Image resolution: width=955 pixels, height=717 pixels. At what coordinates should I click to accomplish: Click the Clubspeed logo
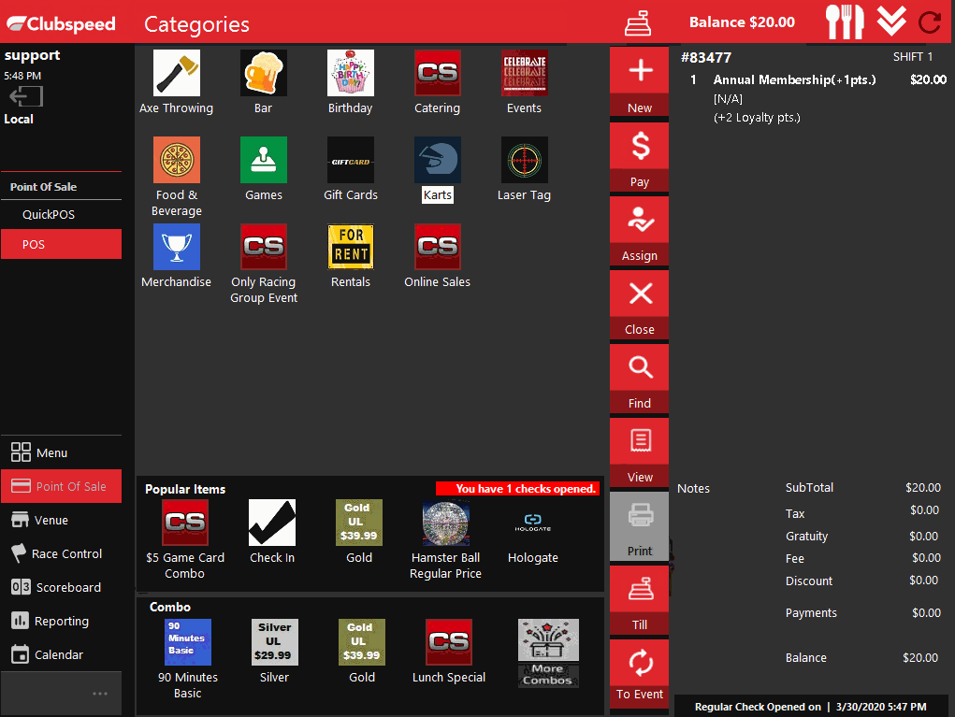(x=61, y=23)
